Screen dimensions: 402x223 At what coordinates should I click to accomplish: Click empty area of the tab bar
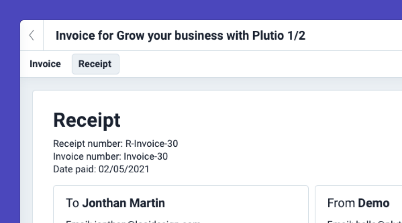pos(259,64)
